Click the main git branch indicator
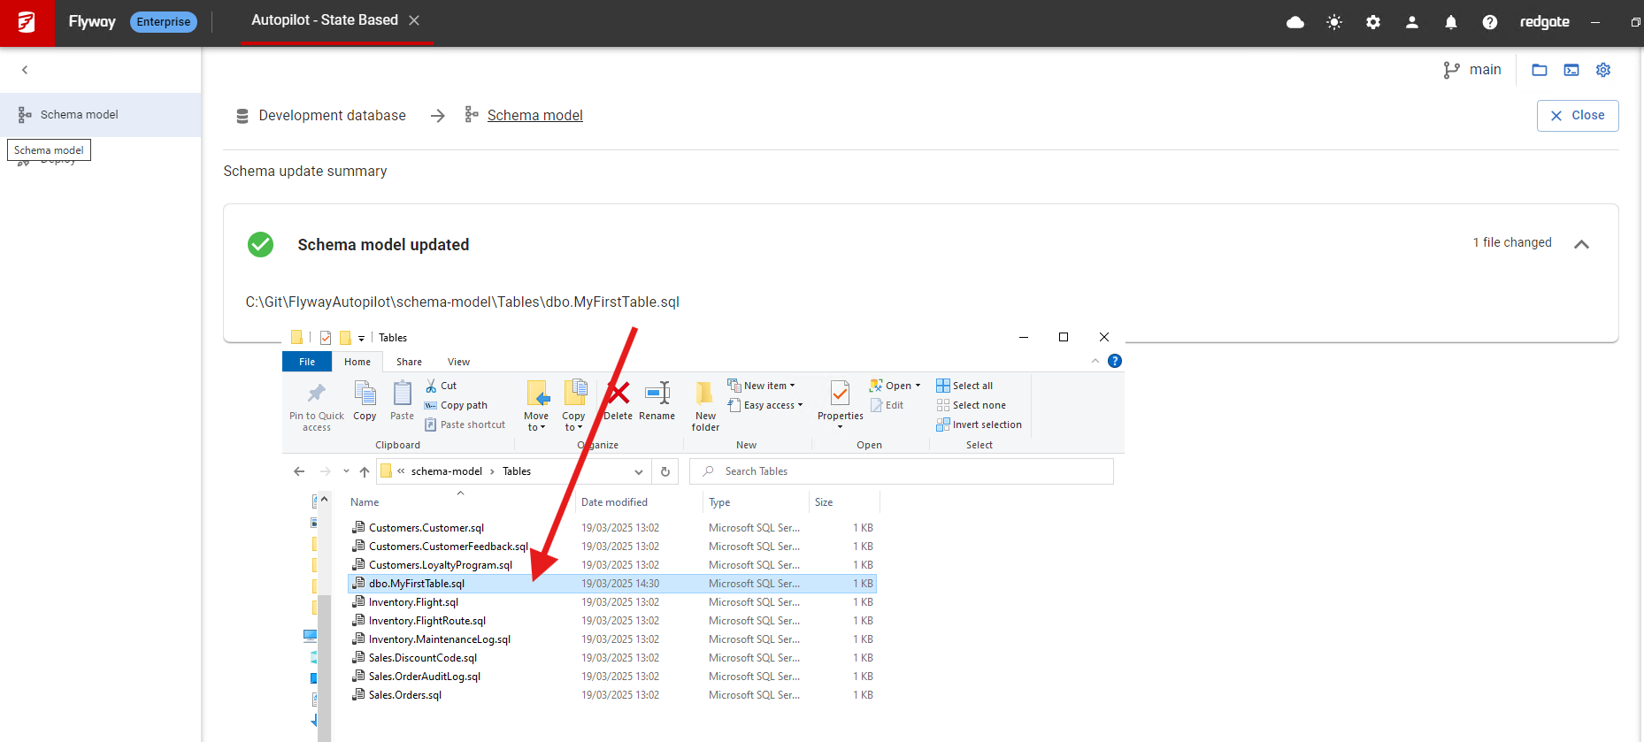This screenshot has width=1644, height=742. click(x=1472, y=70)
